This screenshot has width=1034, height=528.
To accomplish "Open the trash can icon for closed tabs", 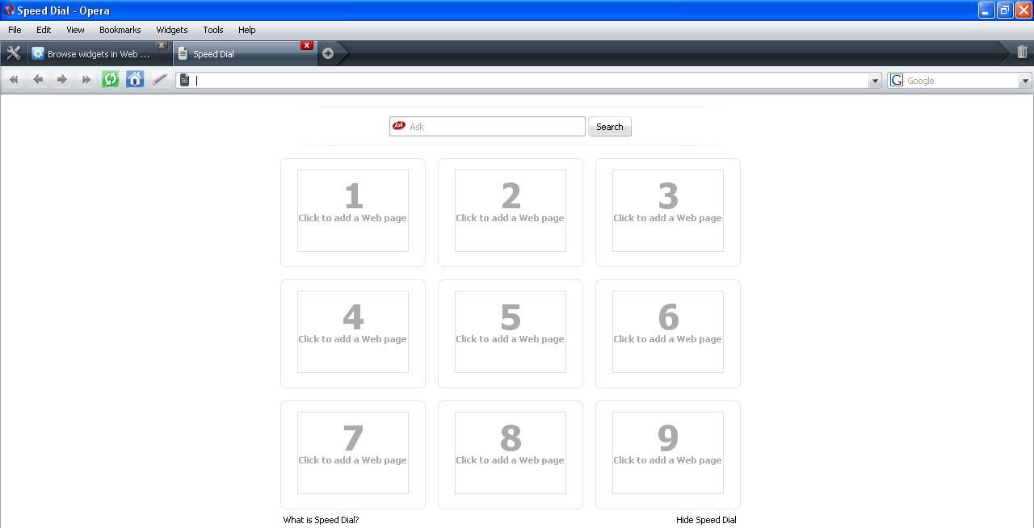I will 1022,52.
